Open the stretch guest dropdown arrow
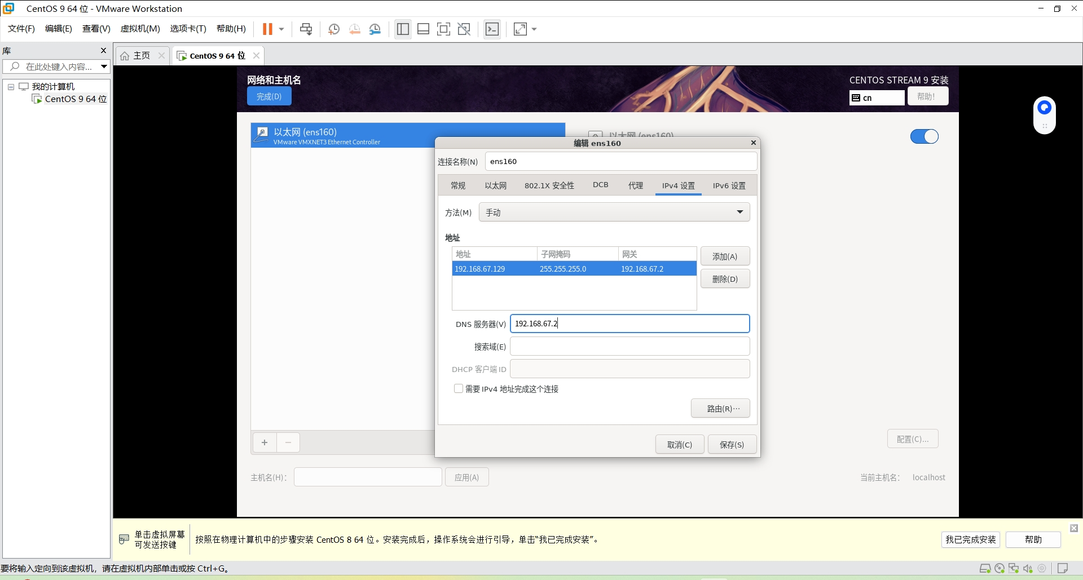The width and height of the screenshot is (1083, 580). (x=534, y=29)
